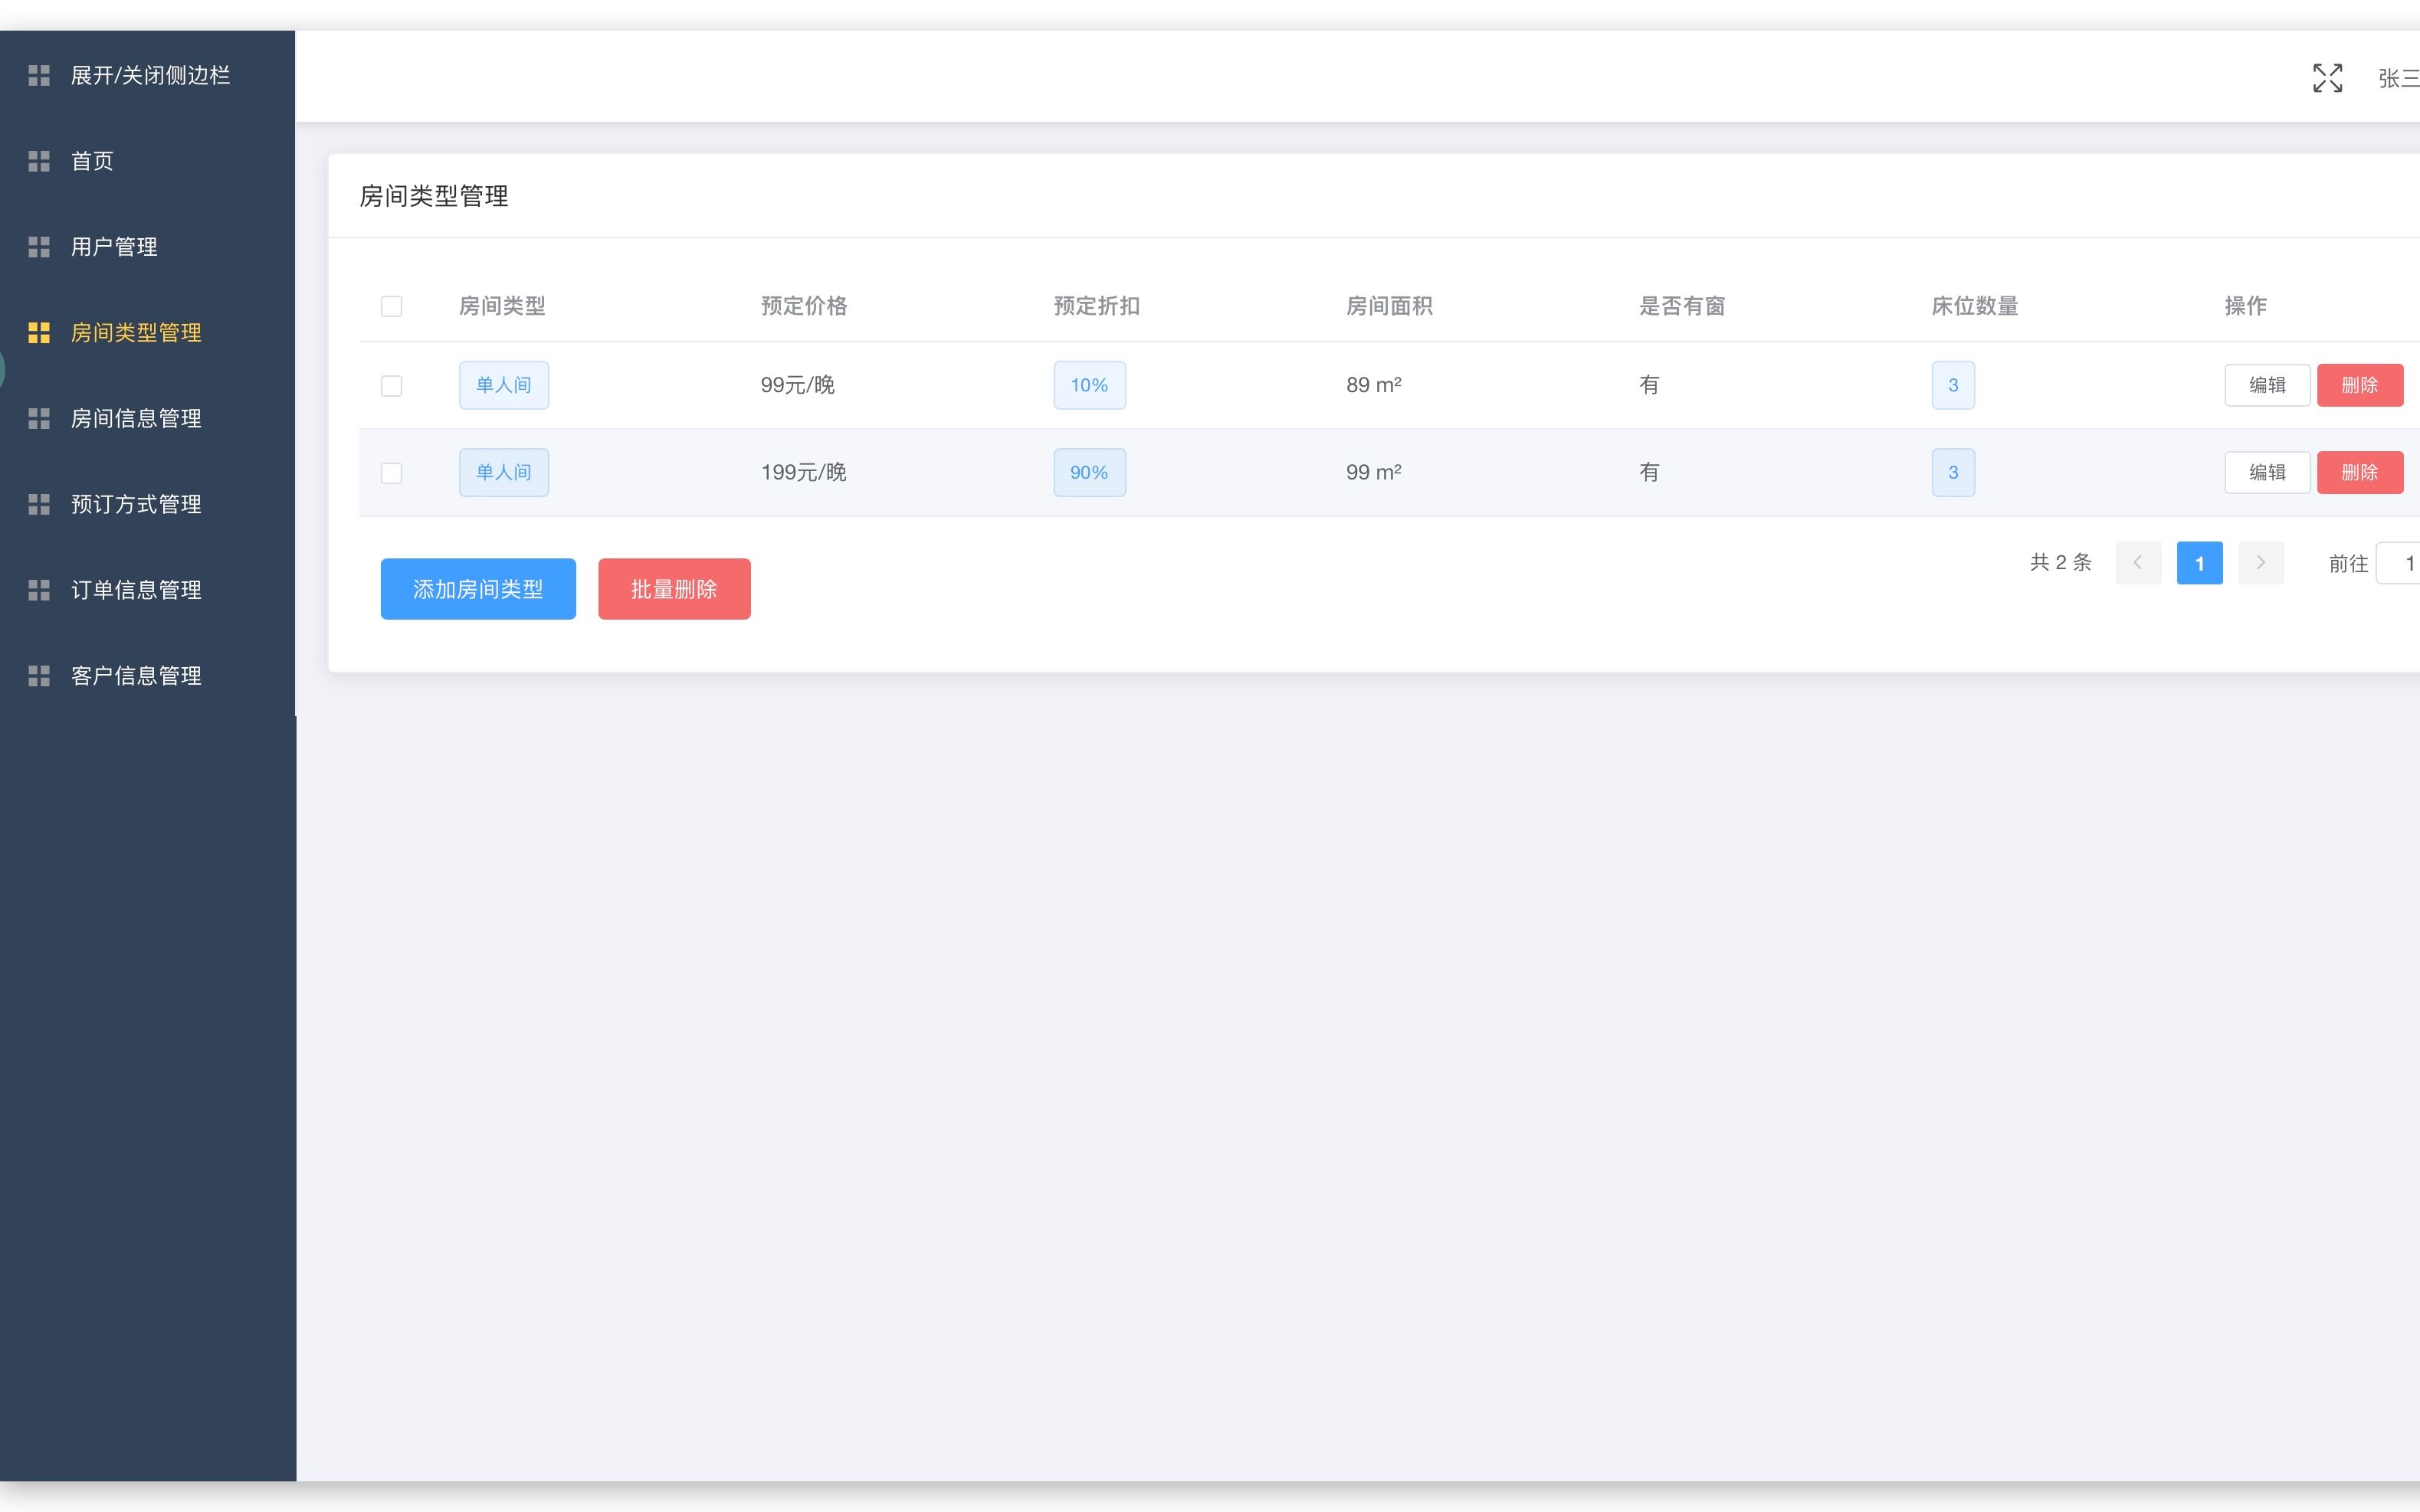Open 预订方式管理 in the sidebar

point(148,505)
